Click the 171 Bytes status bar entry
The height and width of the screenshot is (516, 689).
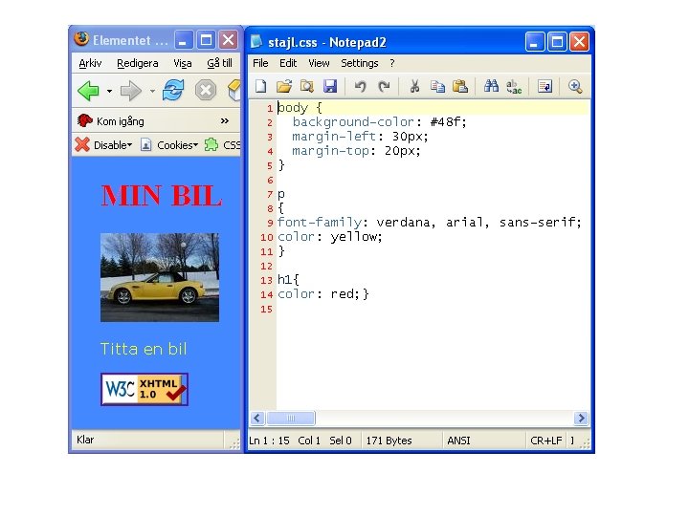[x=389, y=441]
